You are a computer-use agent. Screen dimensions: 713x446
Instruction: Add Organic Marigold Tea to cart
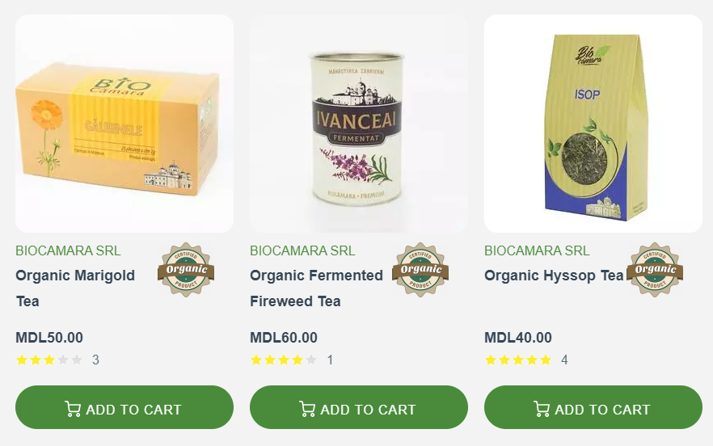coord(124,407)
